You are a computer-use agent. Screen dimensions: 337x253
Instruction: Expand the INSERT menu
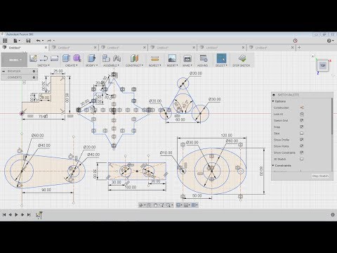(172, 65)
